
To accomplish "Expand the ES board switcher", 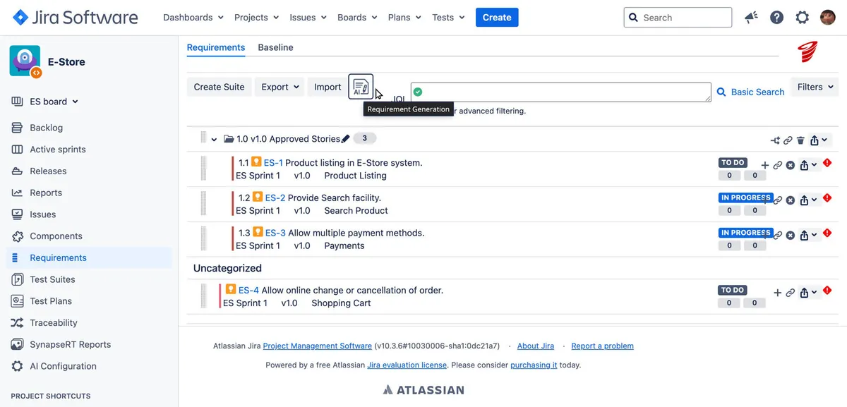I will 45,102.
